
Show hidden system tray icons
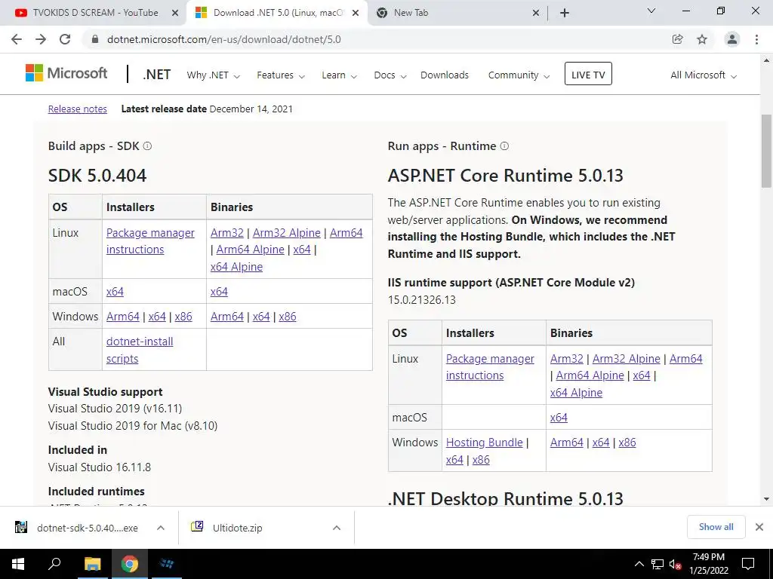[x=639, y=564]
